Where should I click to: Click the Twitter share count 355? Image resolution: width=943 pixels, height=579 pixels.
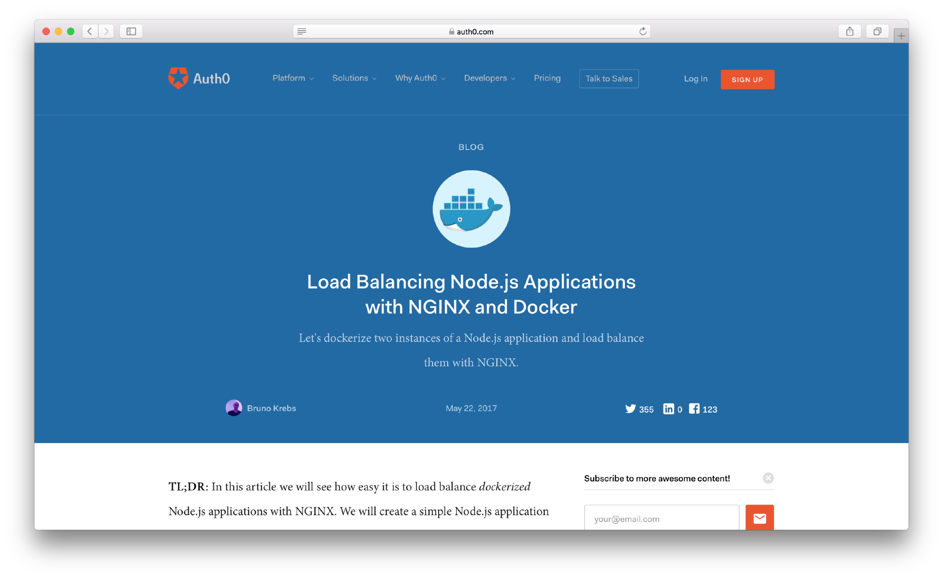coord(646,409)
